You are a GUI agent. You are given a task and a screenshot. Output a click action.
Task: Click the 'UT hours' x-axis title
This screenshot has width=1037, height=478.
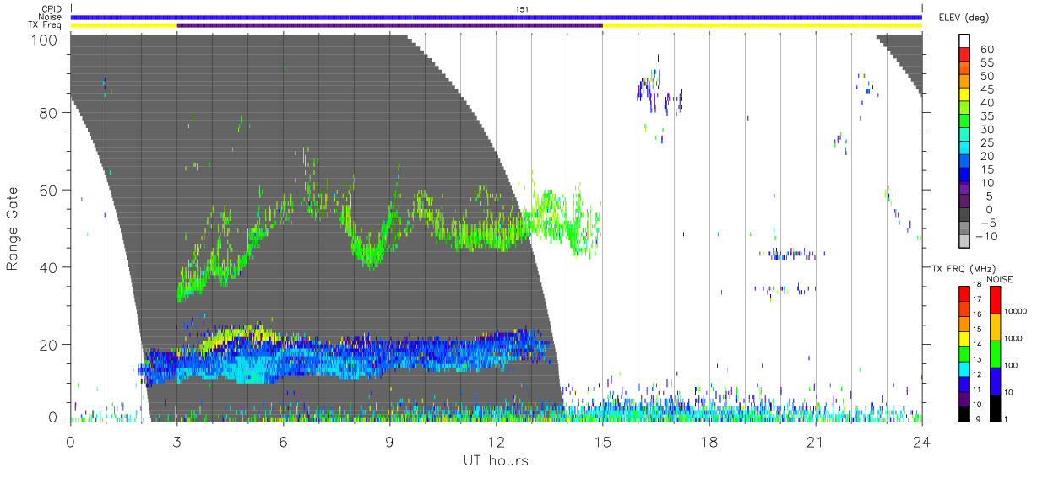pos(495,461)
